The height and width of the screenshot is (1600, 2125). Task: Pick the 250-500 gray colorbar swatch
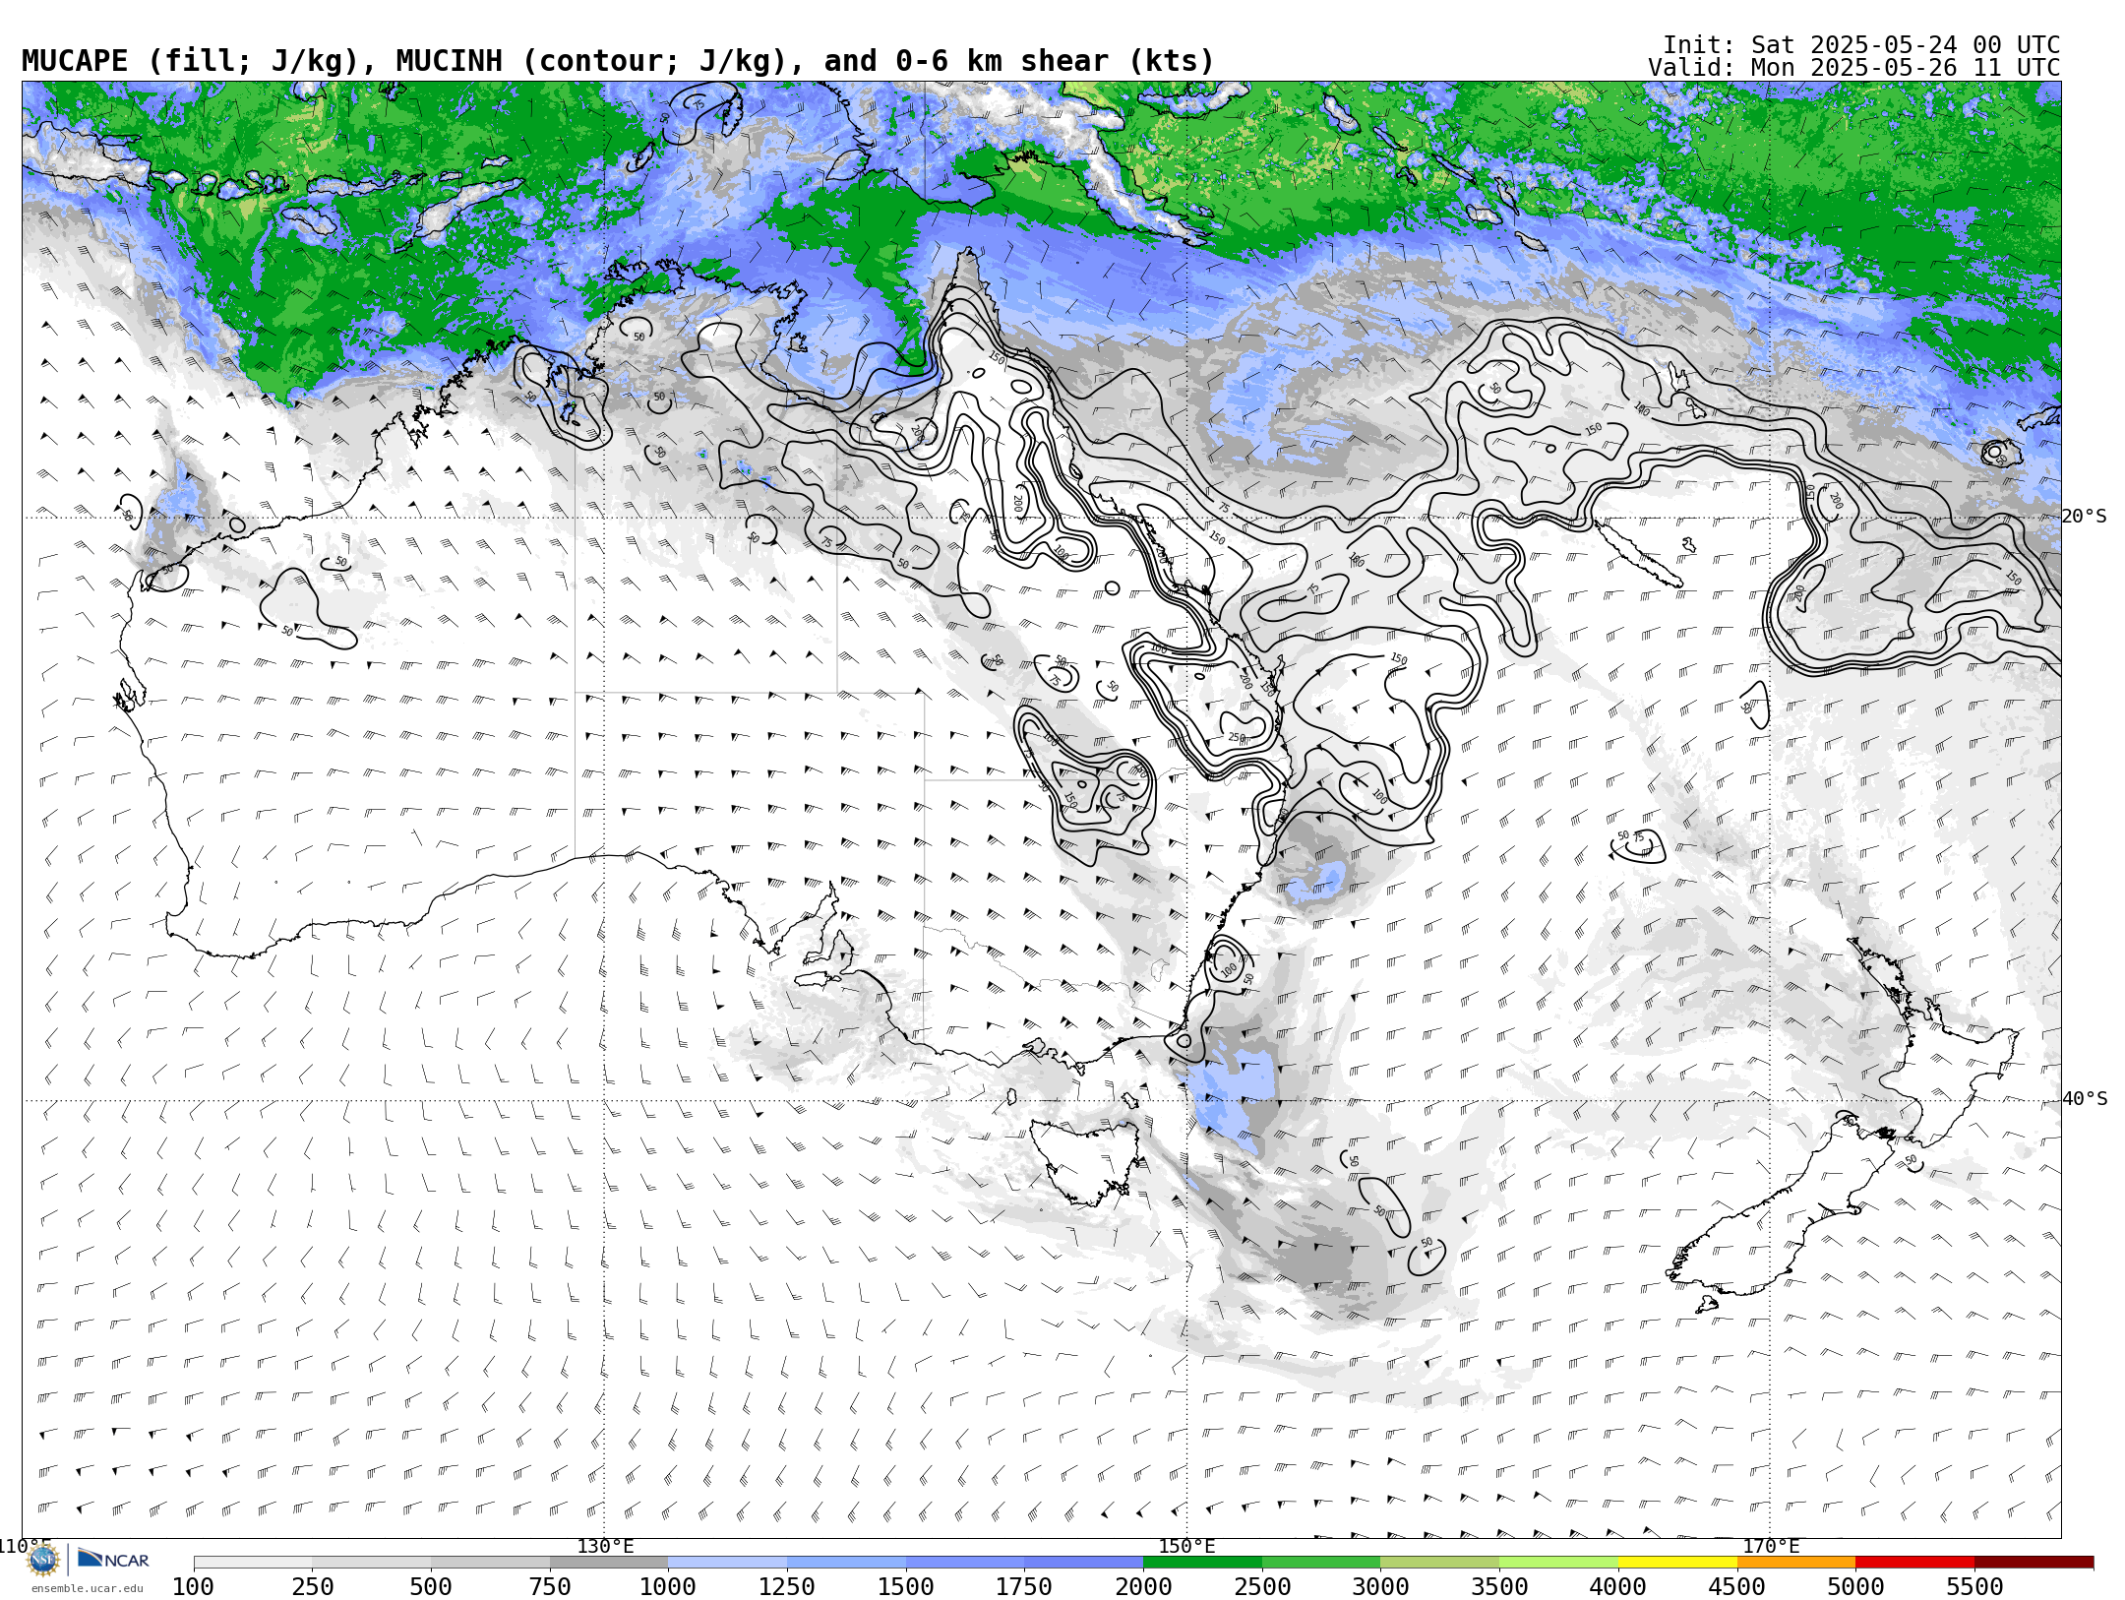click(372, 1563)
